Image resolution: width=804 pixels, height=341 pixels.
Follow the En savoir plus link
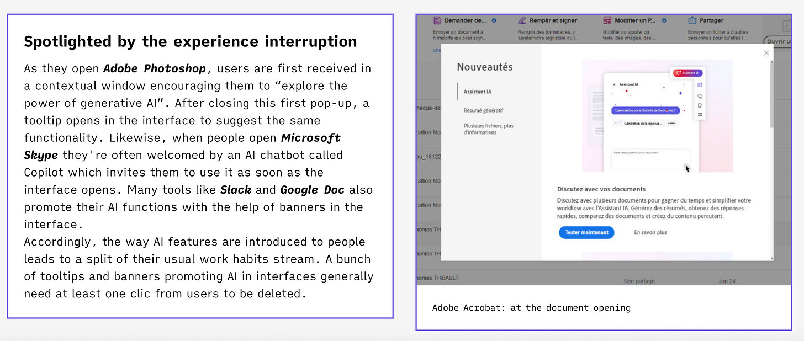650,232
